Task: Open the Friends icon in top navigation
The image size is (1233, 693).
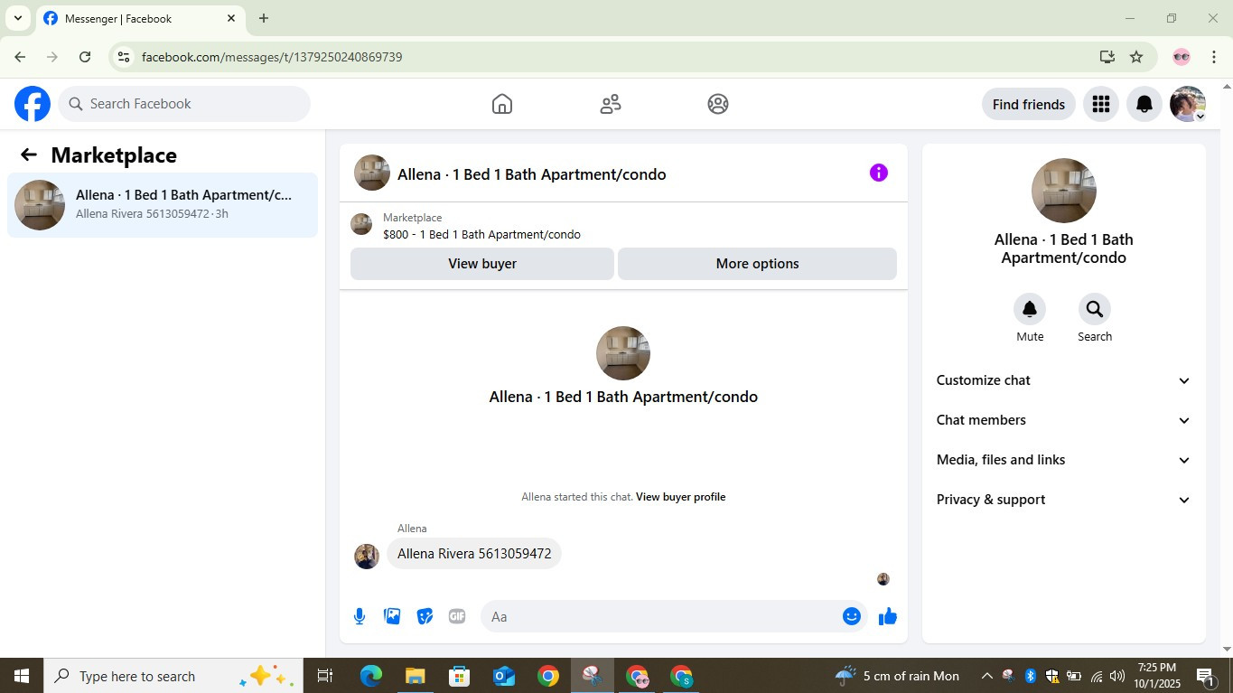Action: coord(611,104)
